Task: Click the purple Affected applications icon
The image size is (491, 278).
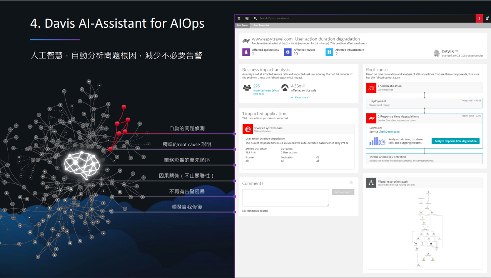Action: click(x=246, y=52)
